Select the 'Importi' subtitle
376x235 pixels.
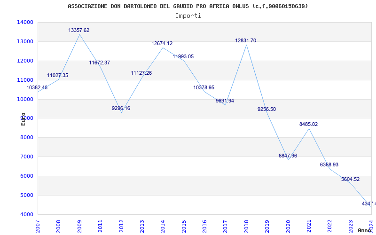pyautogui.click(x=188, y=16)
